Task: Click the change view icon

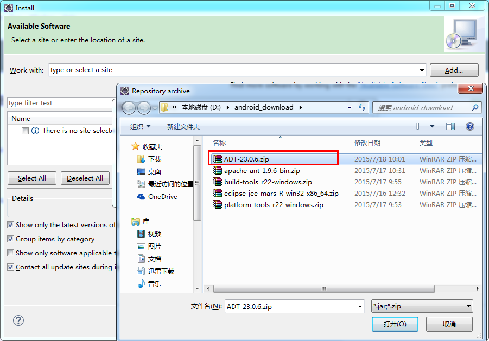Action: point(421,126)
